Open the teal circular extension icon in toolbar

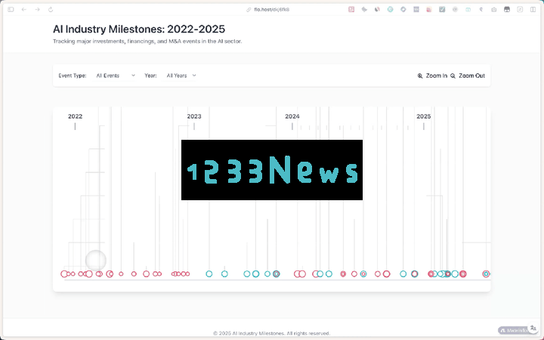tap(391, 9)
